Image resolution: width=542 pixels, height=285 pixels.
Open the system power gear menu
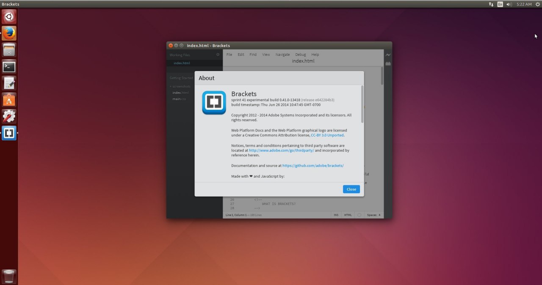point(537,4)
